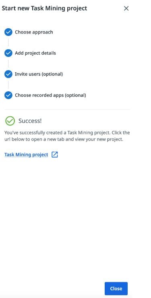151x298 pixels.
Task: Click the Start new Task Mining project title
Action: click(44, 8)
